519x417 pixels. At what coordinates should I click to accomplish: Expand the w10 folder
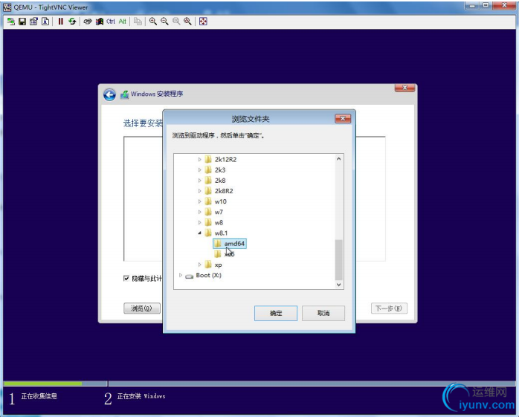coord(199,201)
